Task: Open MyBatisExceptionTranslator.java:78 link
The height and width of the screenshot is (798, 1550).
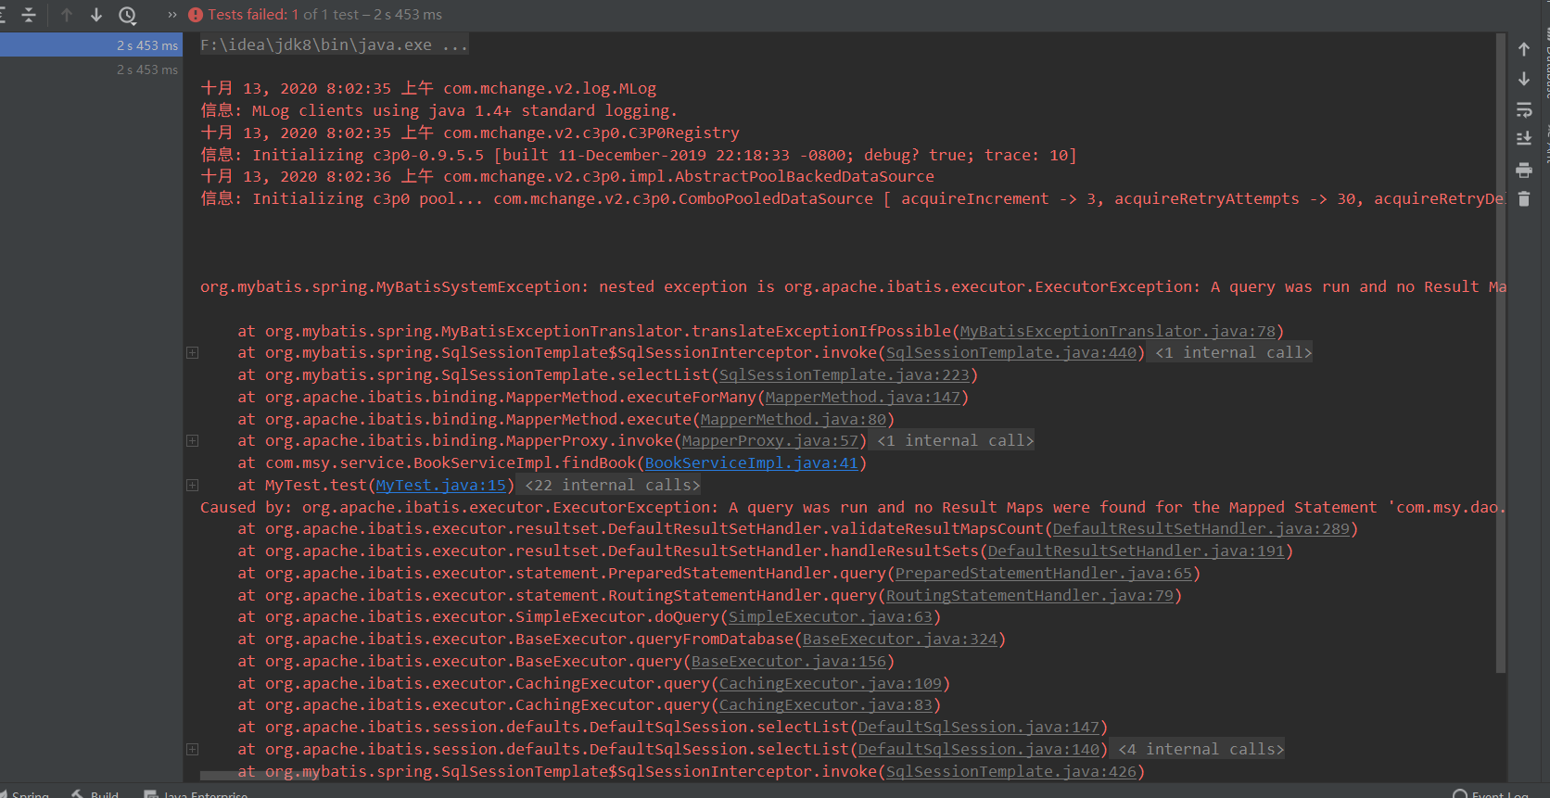Action: point(1117,331)
